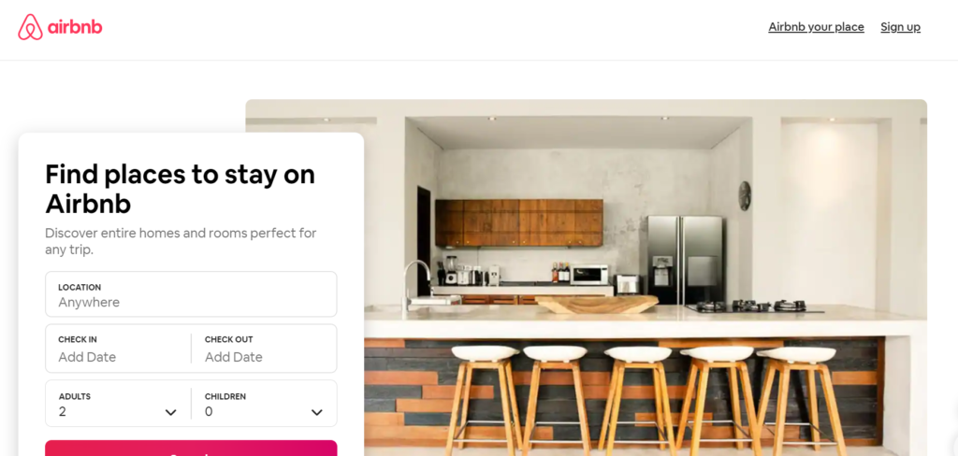Click the pink Search button

tap(191, 449)
